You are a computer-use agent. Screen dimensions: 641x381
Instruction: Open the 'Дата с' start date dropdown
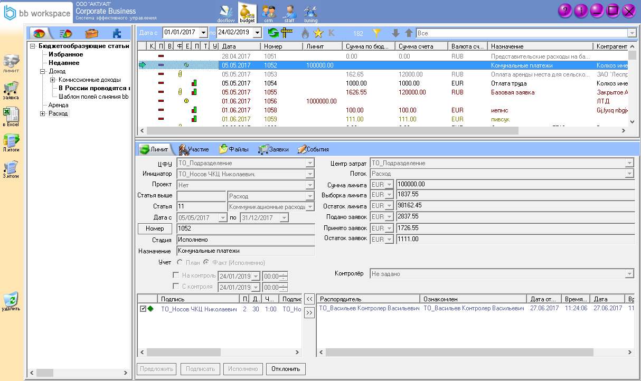(204, 33)
